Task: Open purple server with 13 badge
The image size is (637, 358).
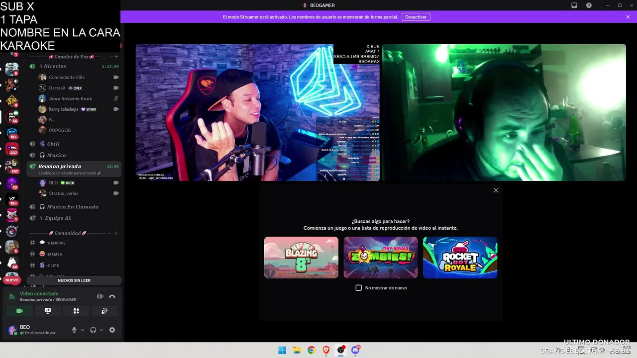Action: click(x=12, y=182)
